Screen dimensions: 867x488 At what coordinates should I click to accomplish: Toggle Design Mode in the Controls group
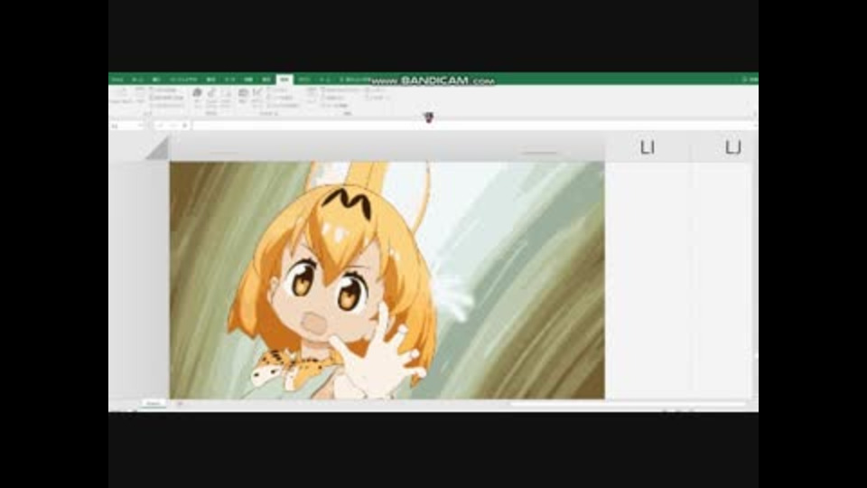coord(257,97)
